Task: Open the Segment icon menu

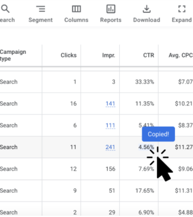Action: [x=40, y=9]
